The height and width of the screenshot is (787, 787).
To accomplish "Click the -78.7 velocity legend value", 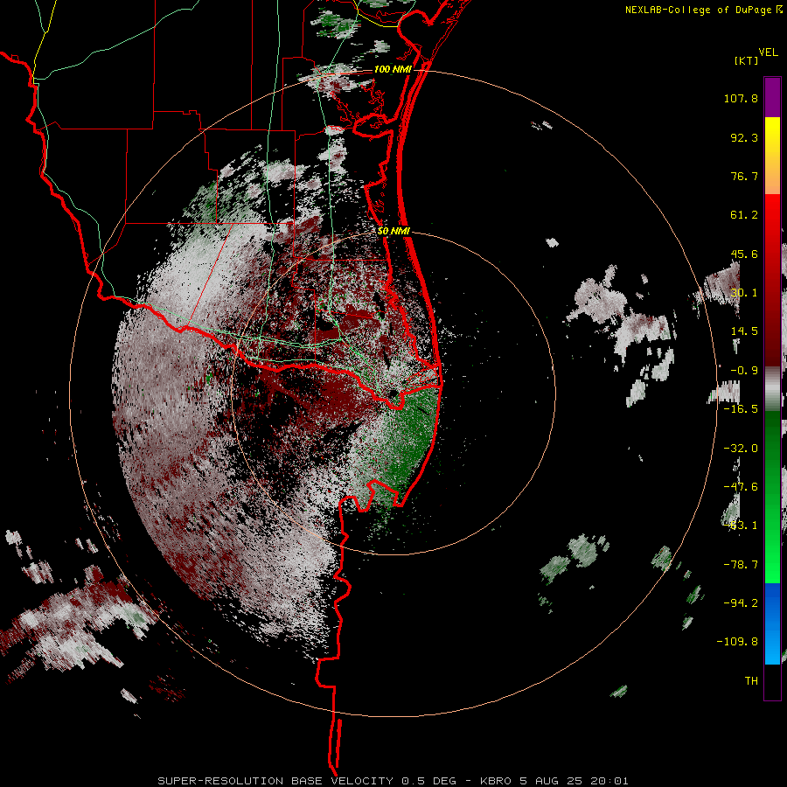I will pos(741,565).
